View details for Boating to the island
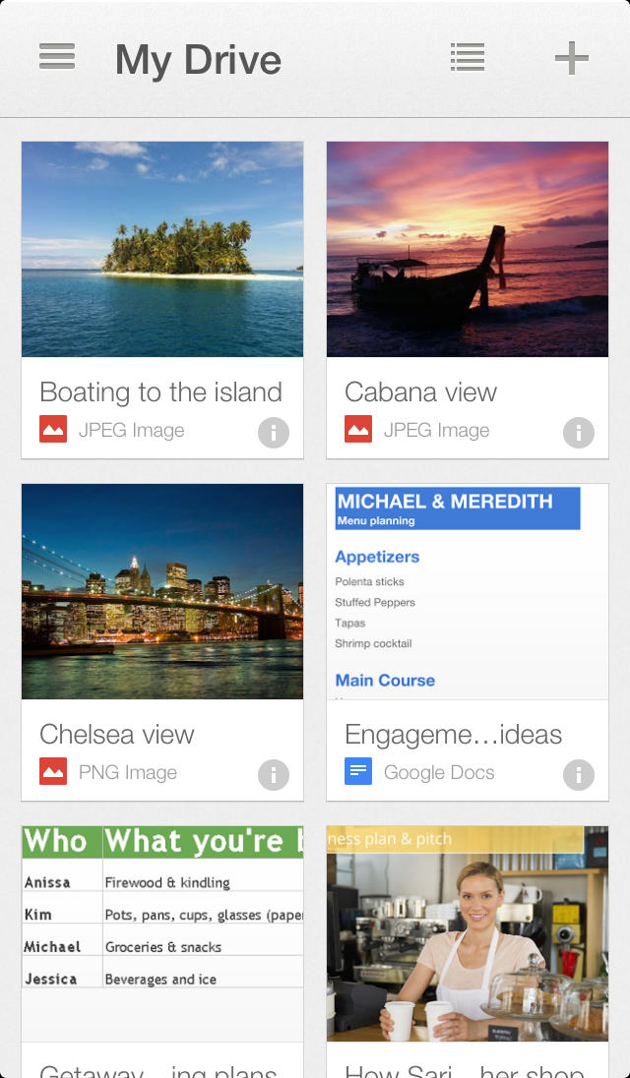This screenshot has height=1078, width=630. click(x=273, y=432)
